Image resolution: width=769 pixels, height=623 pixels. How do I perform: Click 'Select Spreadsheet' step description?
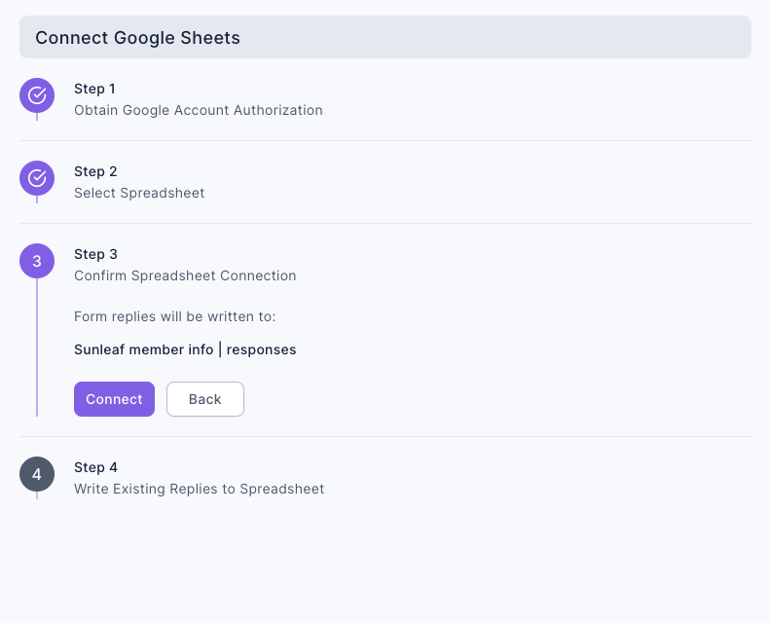(x=139, y=193)
